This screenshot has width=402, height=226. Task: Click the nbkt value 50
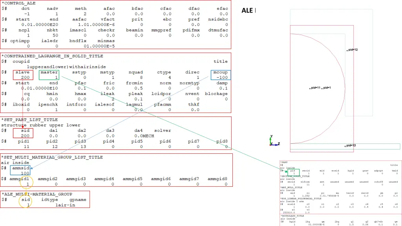55,35
